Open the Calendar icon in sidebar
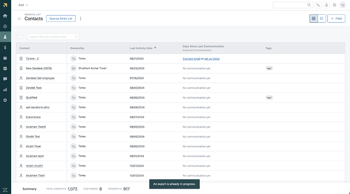The image size is (350, 194). point(5,58)
